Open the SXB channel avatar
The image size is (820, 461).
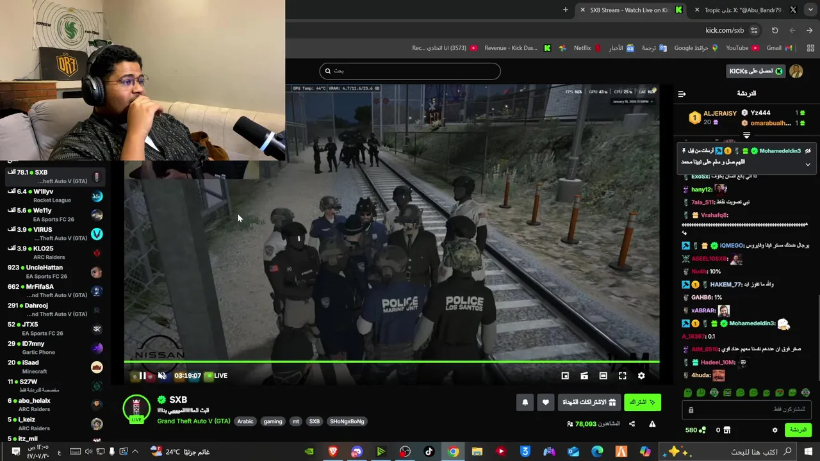click(x=136, y=408)
